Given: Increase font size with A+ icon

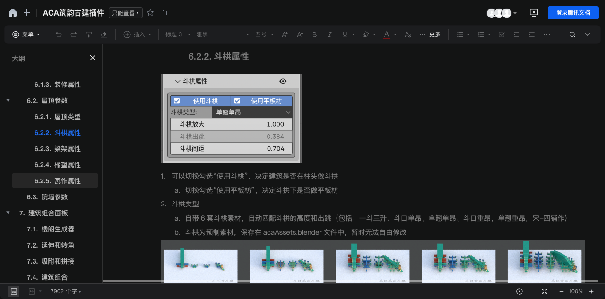Looking at the screenshot, I should pos(285,34).
